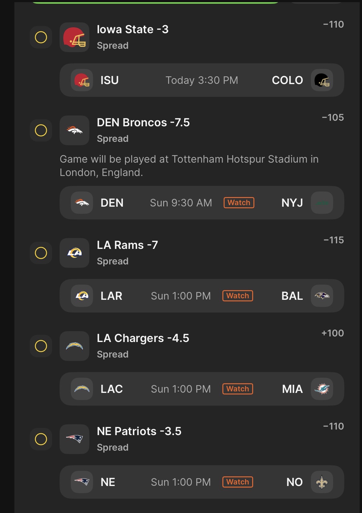Select the NE Patriots -3.5 radio circle
Screen dimensions: 362x513
[x=41, y=439]
